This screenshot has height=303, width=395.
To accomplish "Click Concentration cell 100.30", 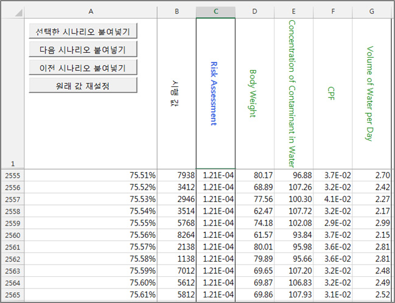I will click(294, 199).
